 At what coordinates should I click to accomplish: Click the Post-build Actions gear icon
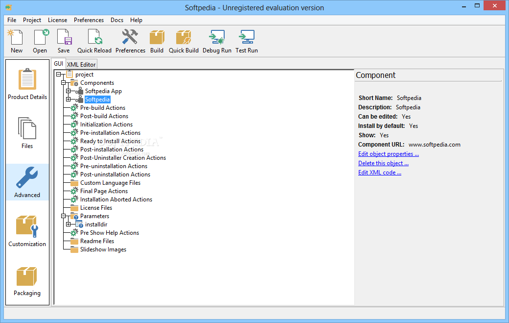click(74, 116)
